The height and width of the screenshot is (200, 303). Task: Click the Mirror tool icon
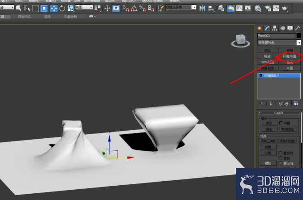click(x=202, y=9)
